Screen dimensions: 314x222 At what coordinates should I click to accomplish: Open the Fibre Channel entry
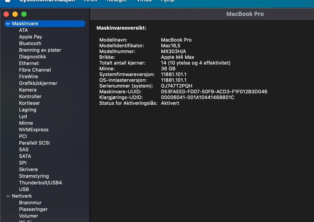coord(35,70)
